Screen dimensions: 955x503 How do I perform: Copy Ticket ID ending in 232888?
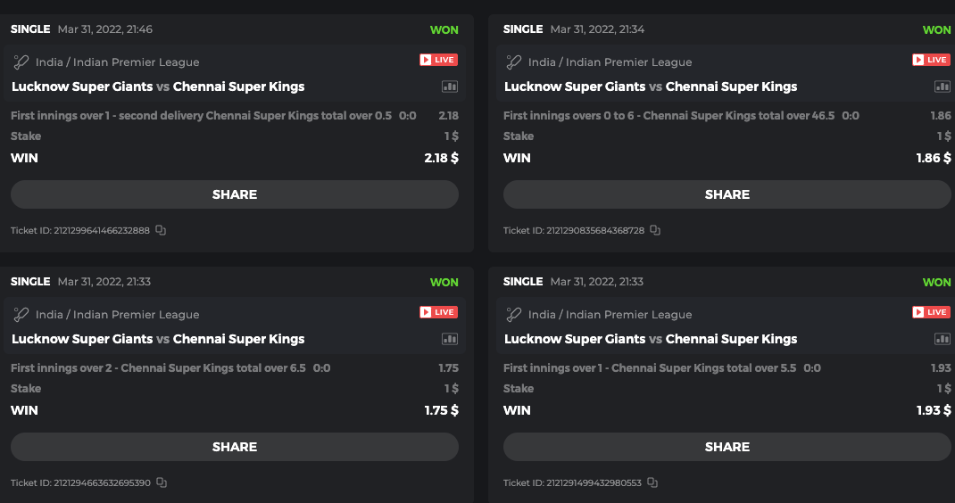click(x=161, y=230)
